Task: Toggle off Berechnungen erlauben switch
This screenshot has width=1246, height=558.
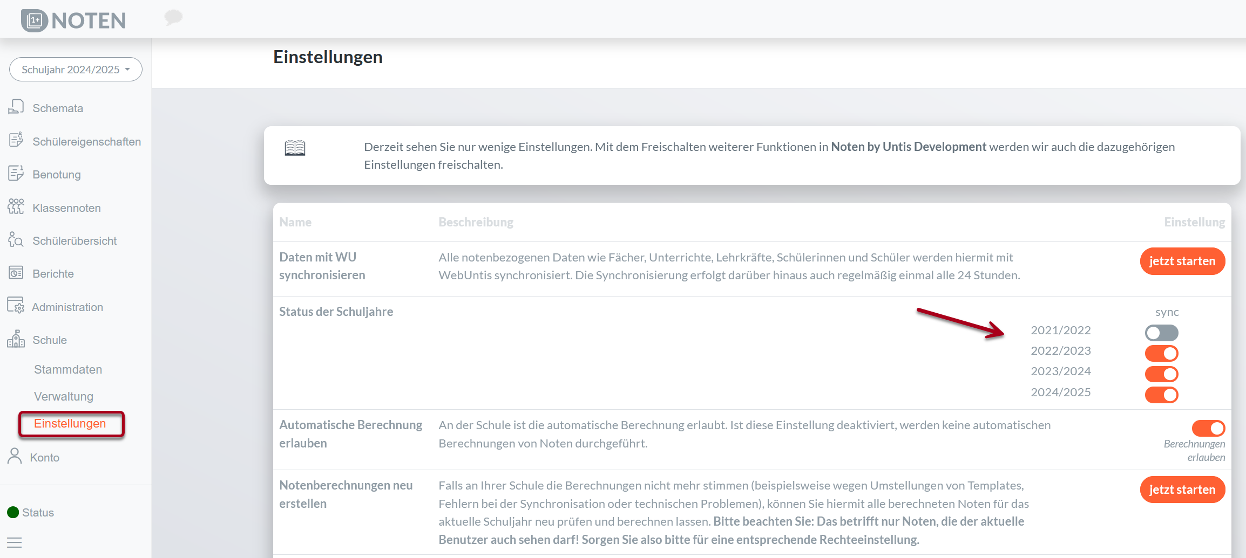Action: [1208, 428]
